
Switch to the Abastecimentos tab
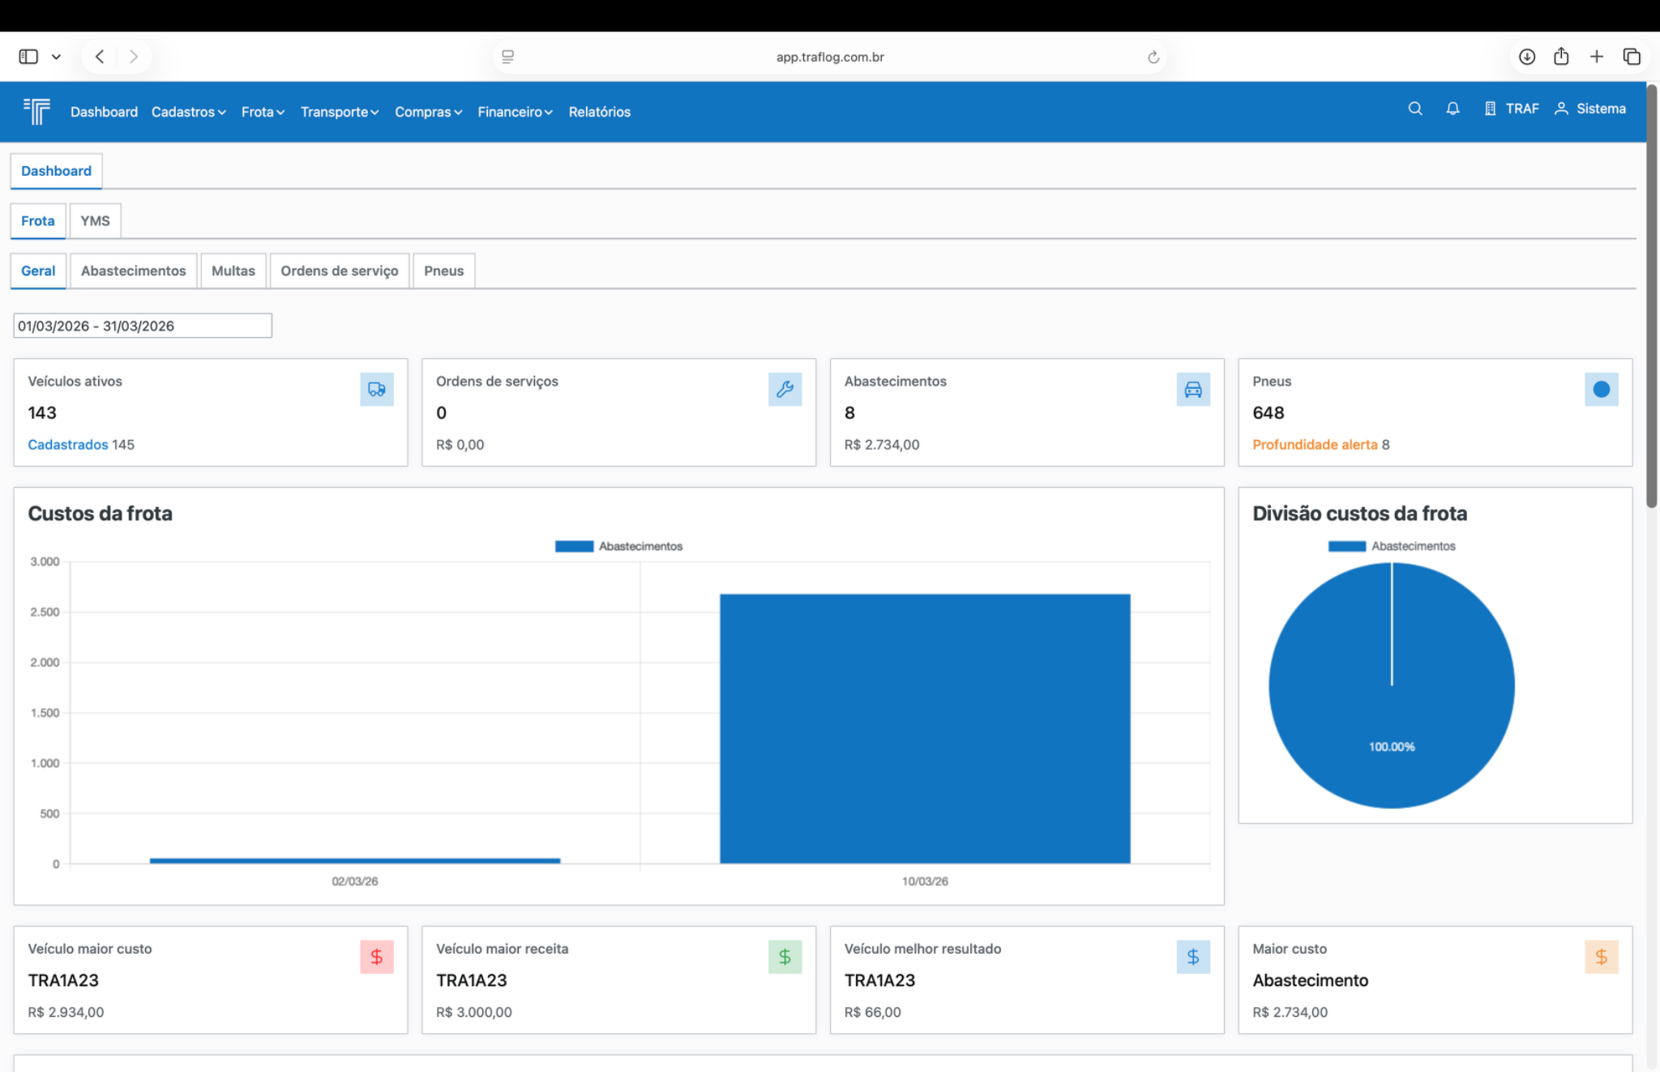coord(133,271)
